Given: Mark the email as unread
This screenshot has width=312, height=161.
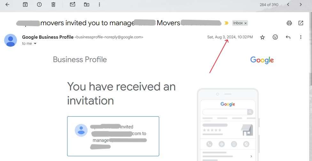Looking at the screenshot, I should pyautogui.click(x=73, y=4).
